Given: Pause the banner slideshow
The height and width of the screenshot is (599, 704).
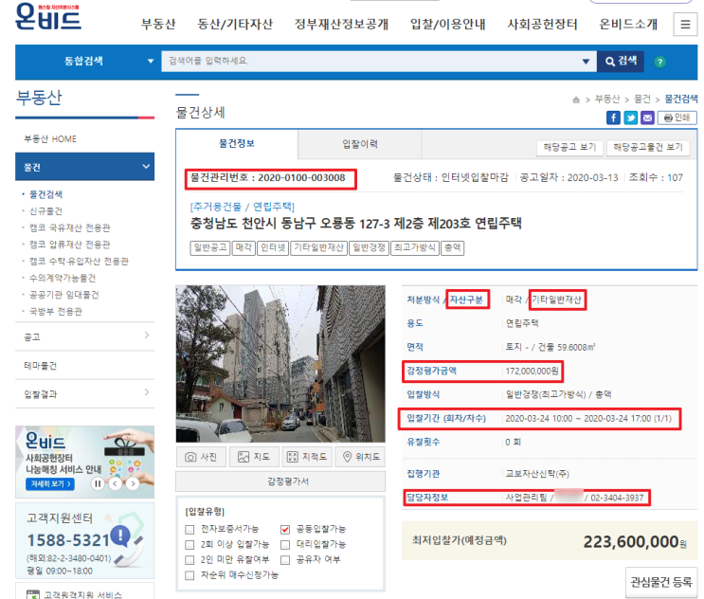Looking at the screenshot, I should 98,484.
